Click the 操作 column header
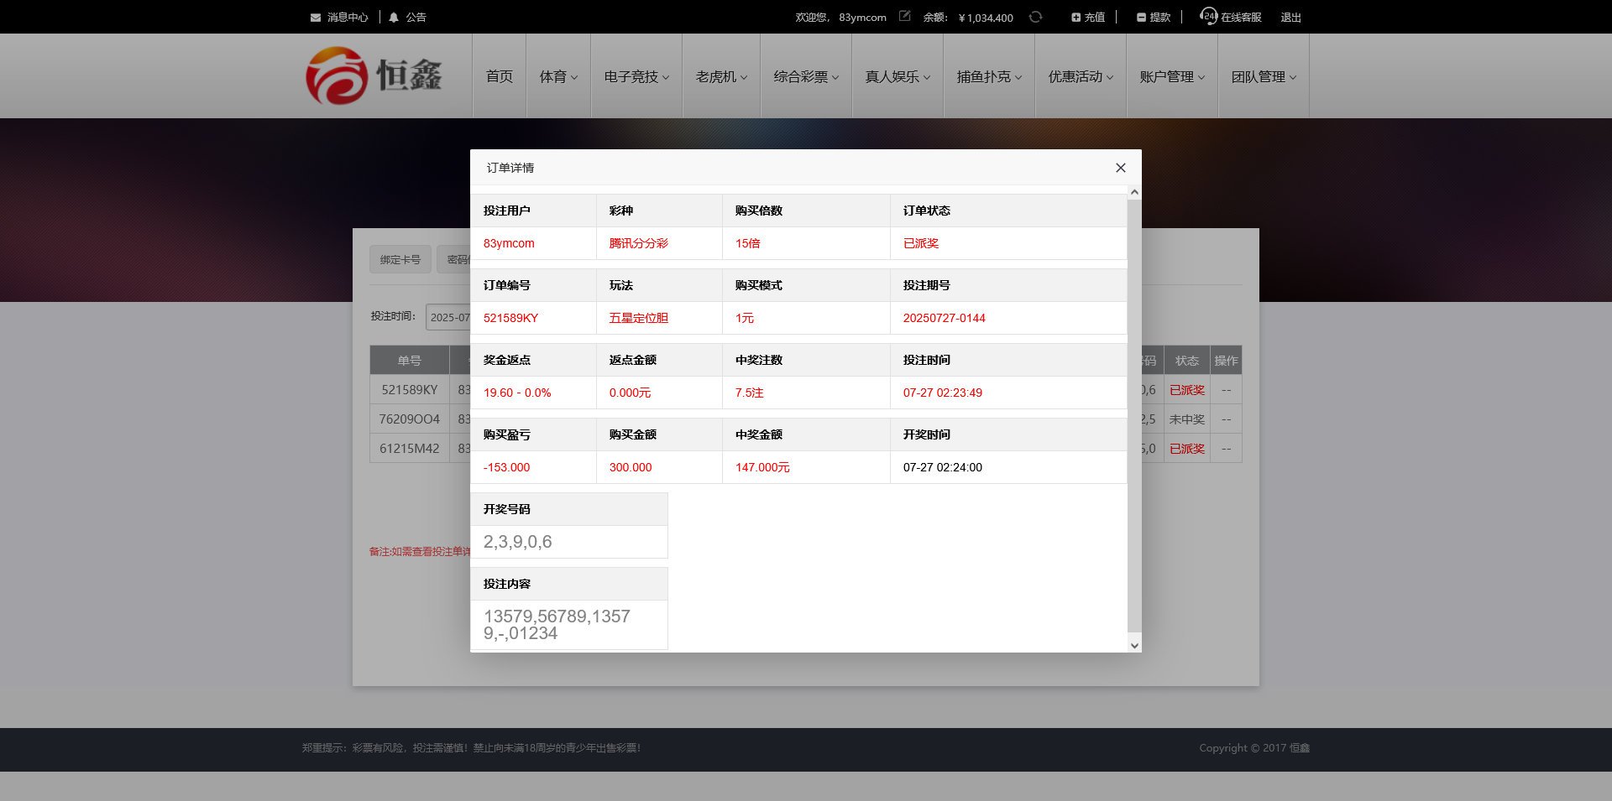Screen dimensions: 1612x801 pos(1226,361)
